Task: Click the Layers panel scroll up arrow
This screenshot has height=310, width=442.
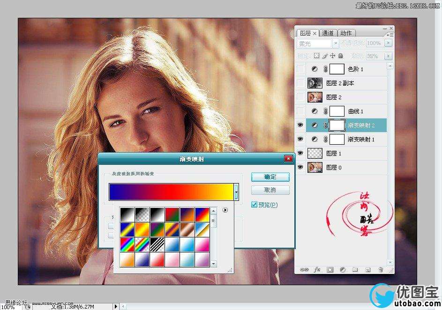Action: pos(390,66)
